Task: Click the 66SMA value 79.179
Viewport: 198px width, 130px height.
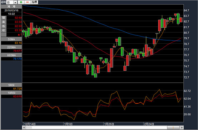Action: (x=18, y=59)
